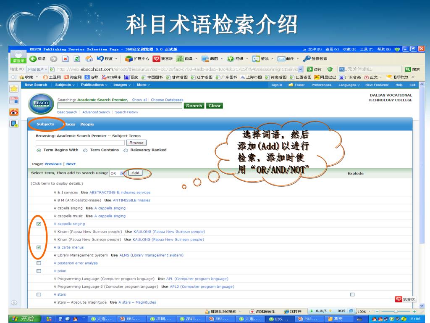Screen dimensions: 430x323
Task: Open the Home page icon
Action: pyautogui.click(x=89, y=59)
